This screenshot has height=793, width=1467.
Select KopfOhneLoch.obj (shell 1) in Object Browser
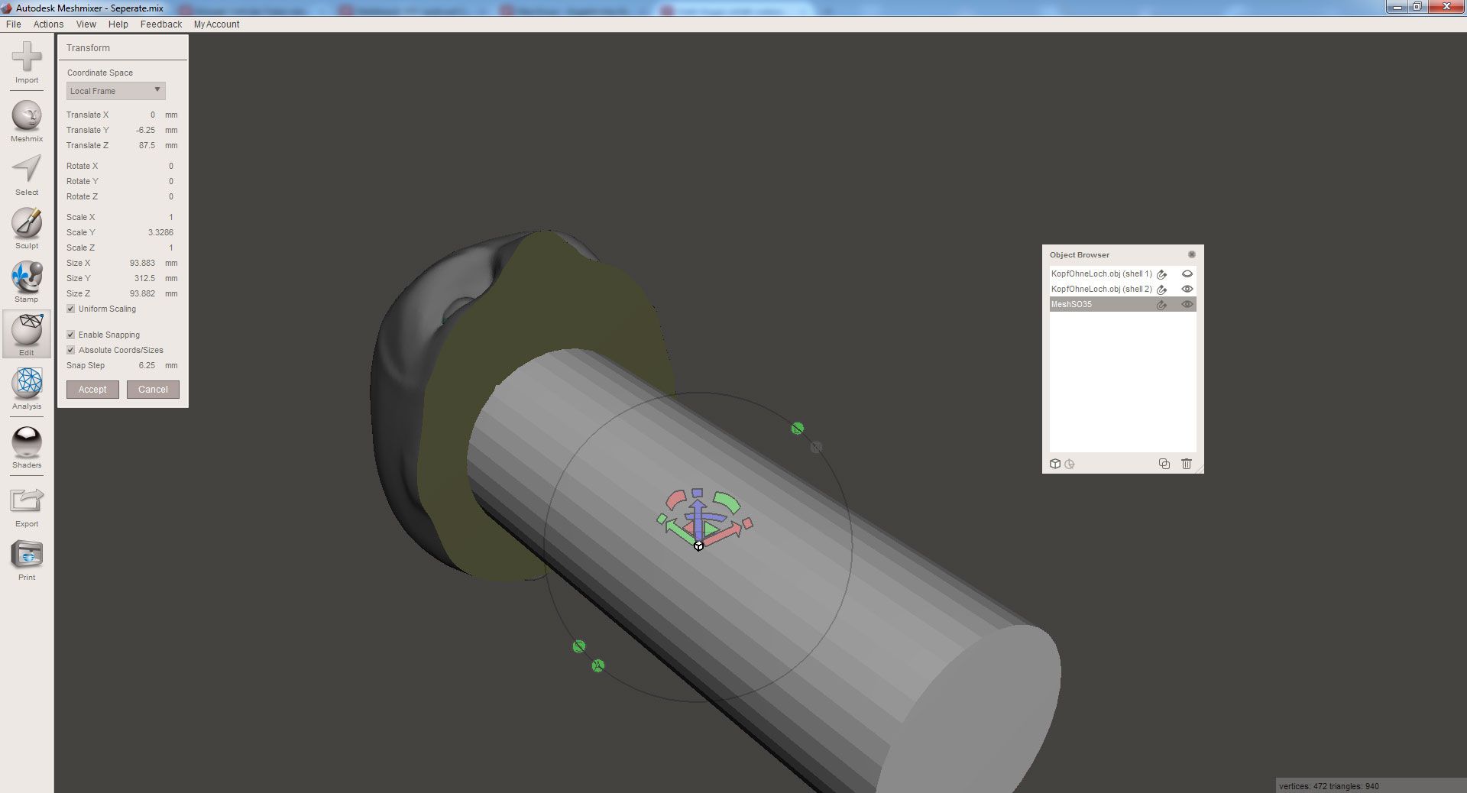click(x=1102, y=274)
